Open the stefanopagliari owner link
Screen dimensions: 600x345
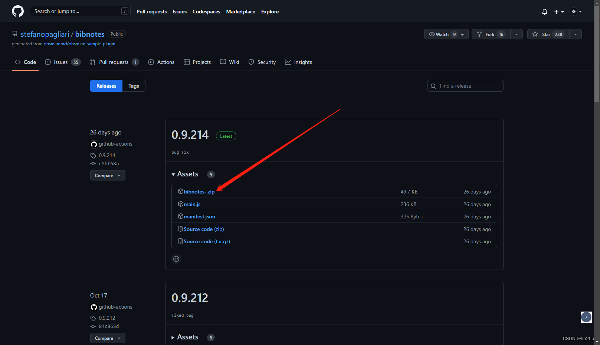(45, 34)
